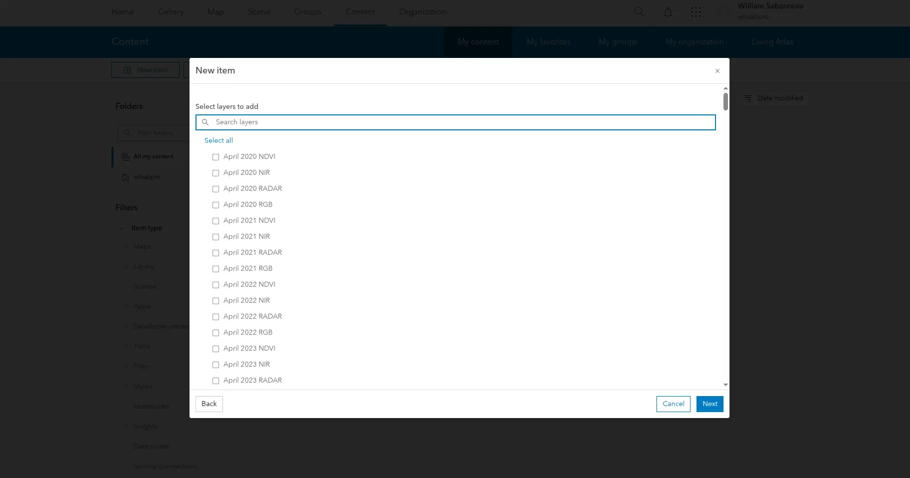Click the Date modified sort icon

point(748,98)
